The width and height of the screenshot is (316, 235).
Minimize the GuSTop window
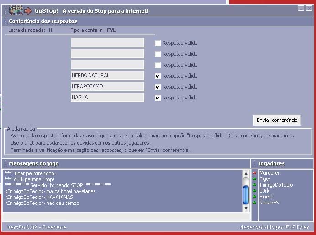pyautogui.click(x=301, y=8)
